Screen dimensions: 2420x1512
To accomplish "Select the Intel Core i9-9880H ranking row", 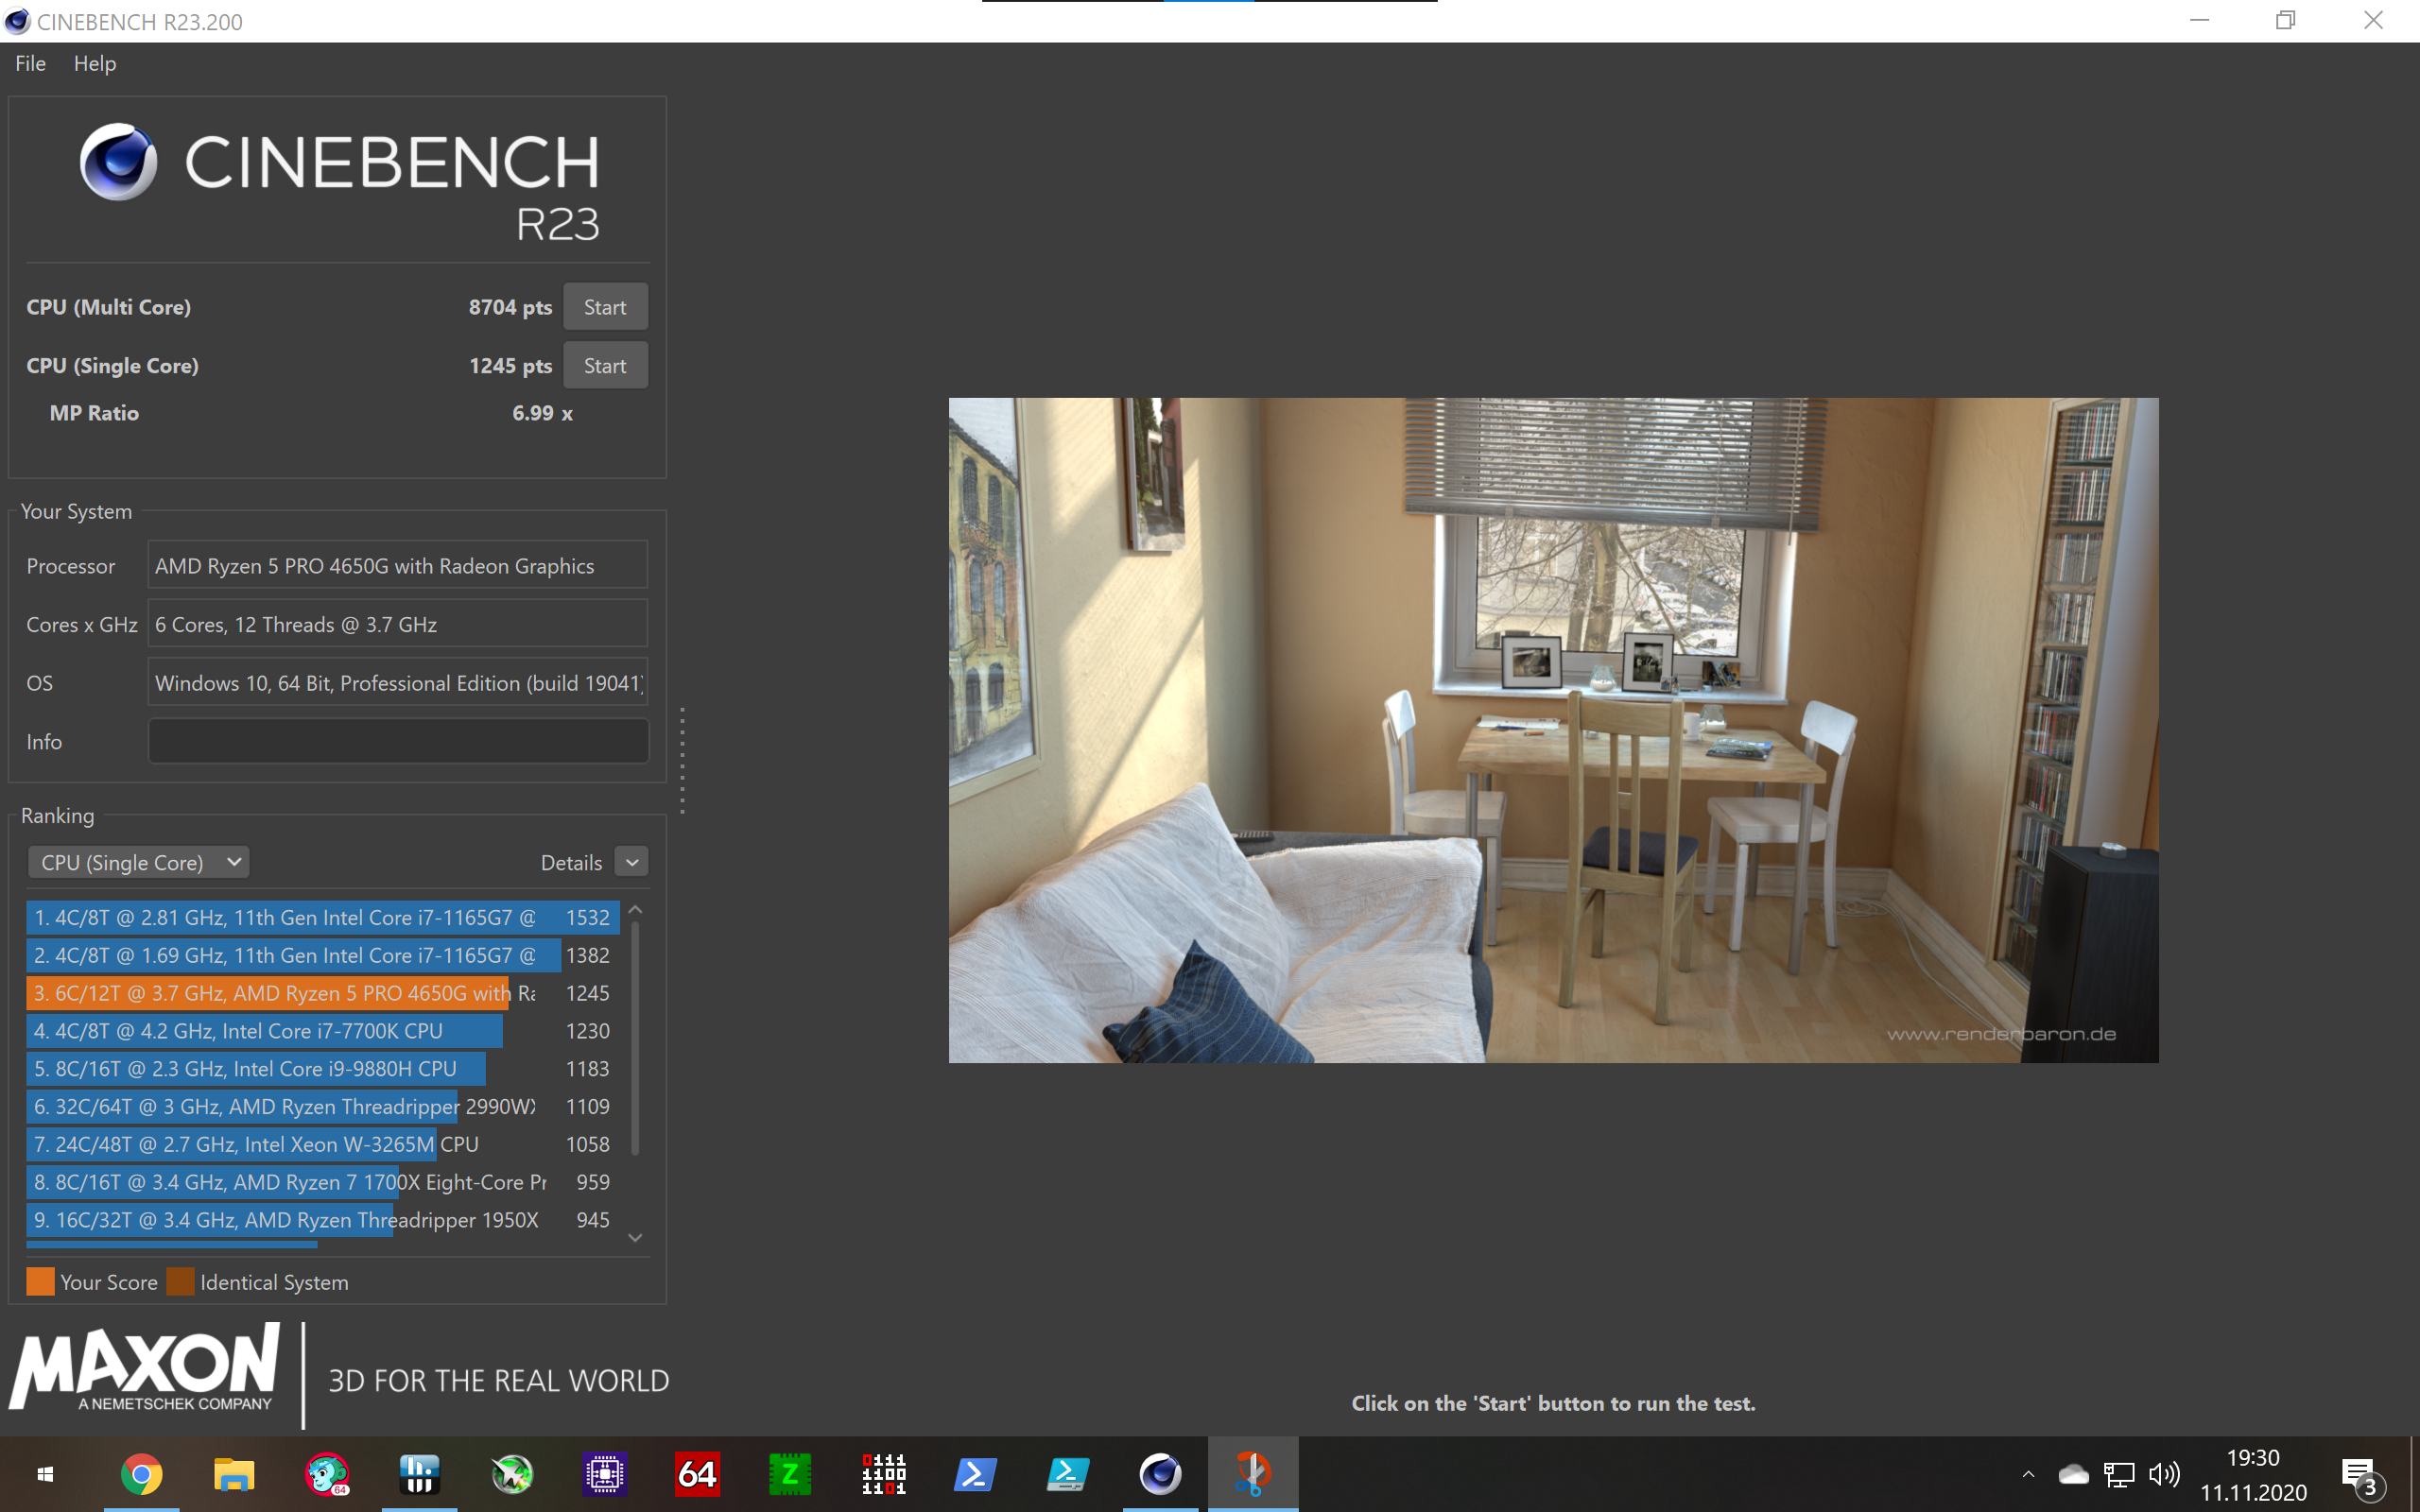I will 322,1069.
